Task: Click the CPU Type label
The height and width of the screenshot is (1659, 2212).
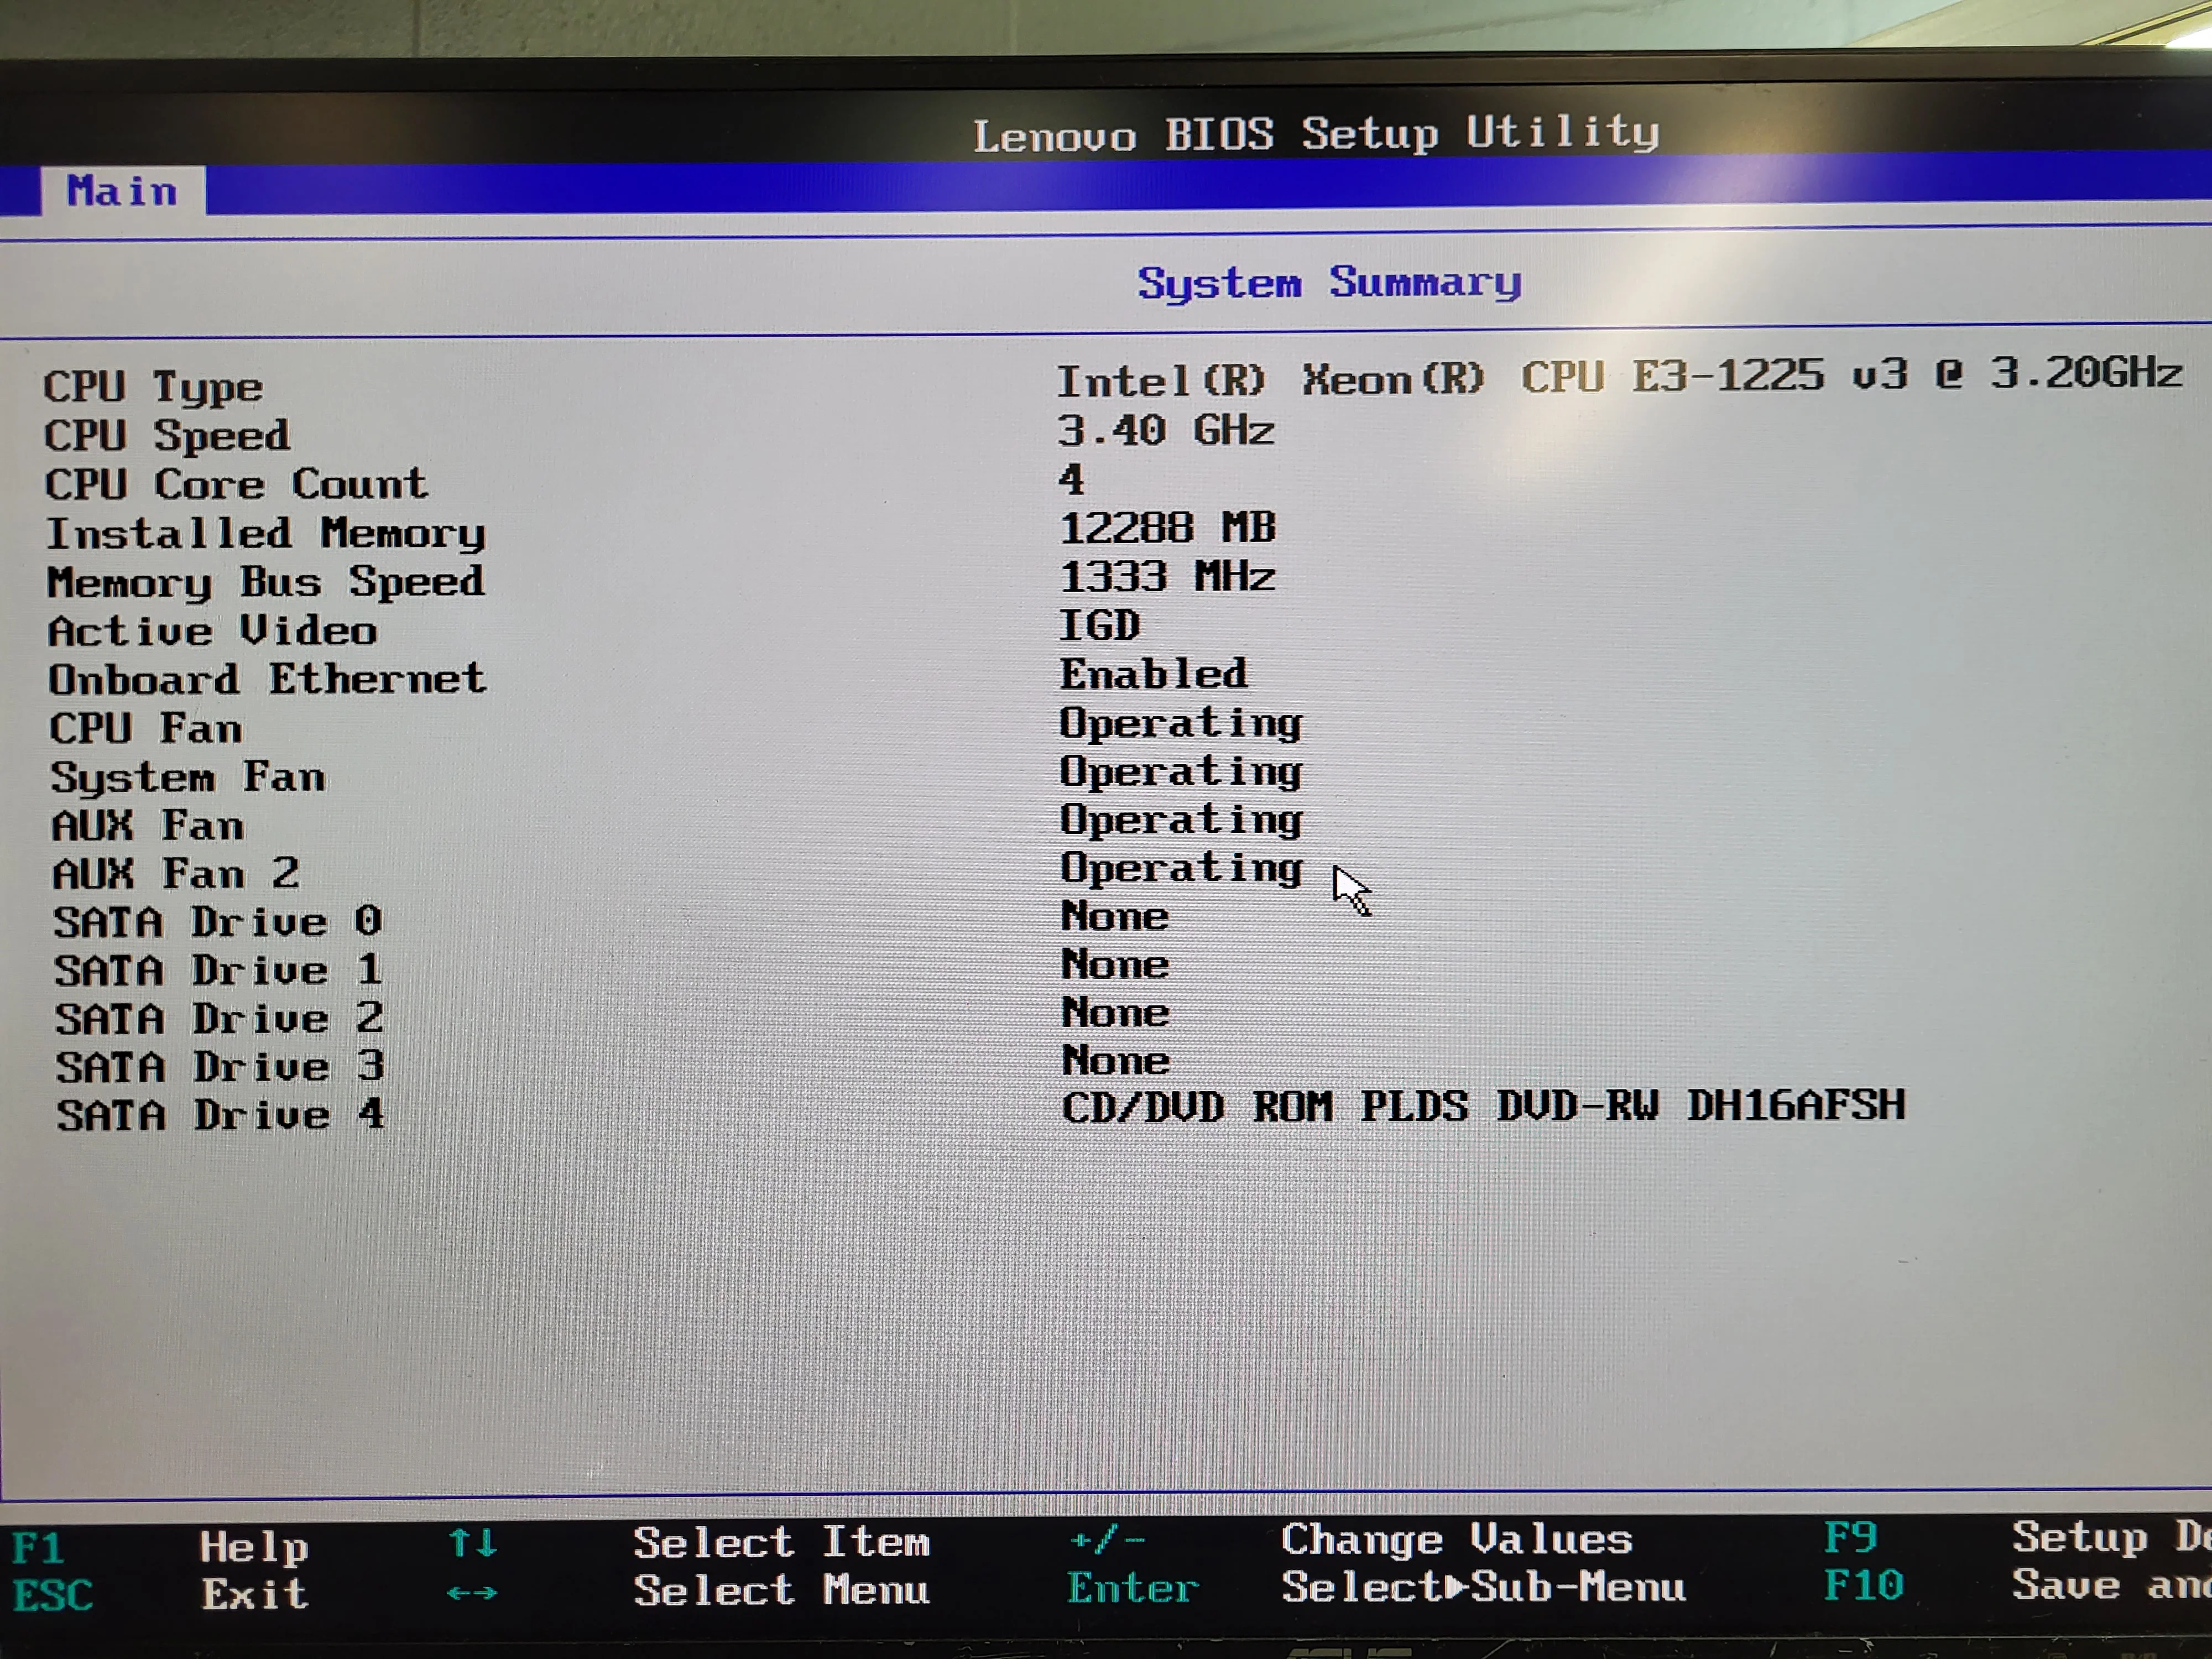Action: coord(153,387)
